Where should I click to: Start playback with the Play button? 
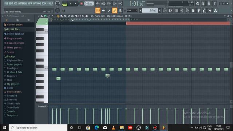tap(70, 4)
